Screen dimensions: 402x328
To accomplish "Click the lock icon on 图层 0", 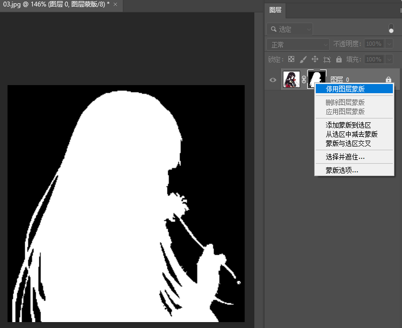I will pyautogui.click(x=389, y=80).
